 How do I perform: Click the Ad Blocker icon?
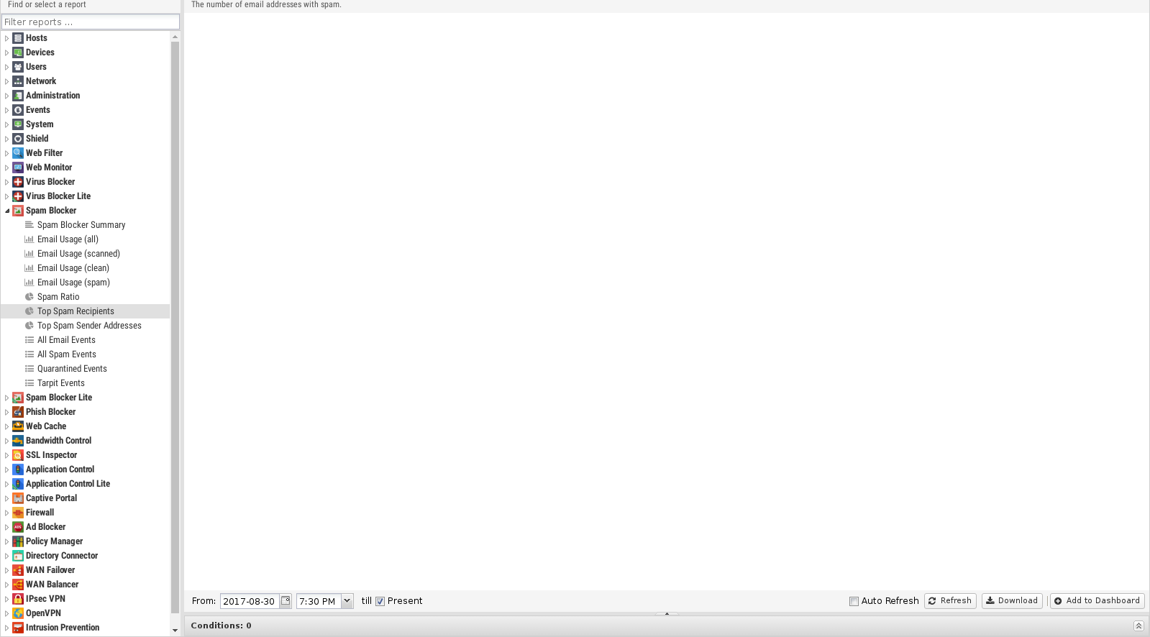point(18,527)
